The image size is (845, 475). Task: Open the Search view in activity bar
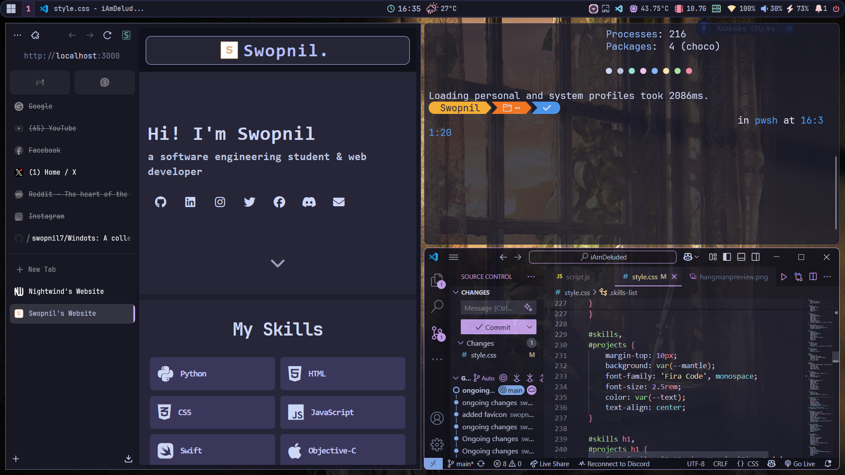tap(437, 306)
